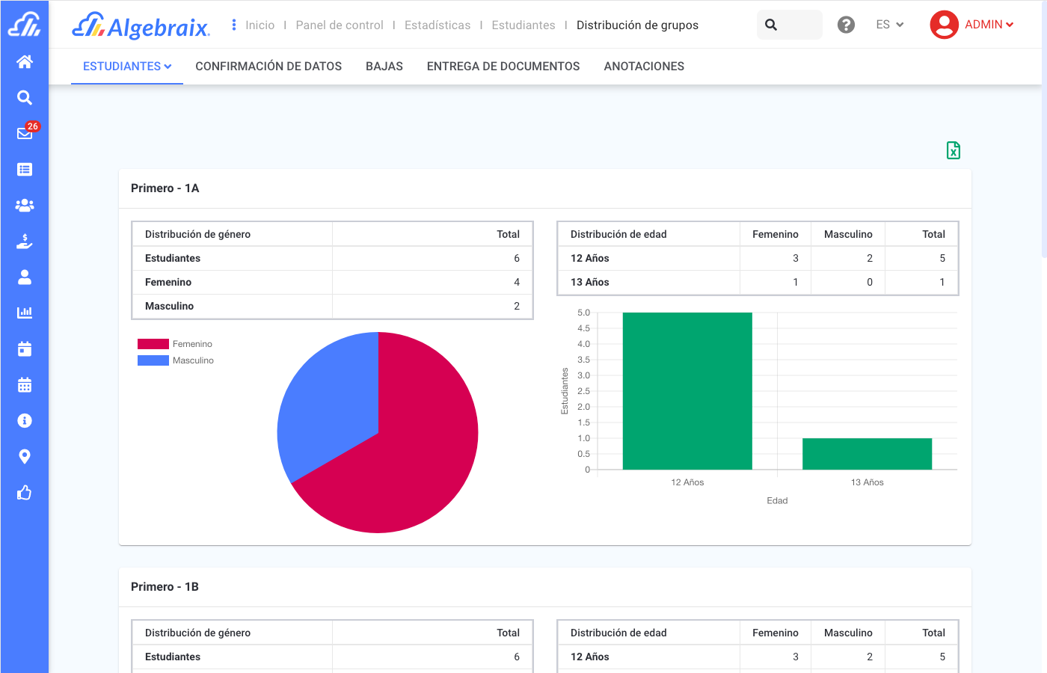The height and width of the screenshot is (673, 1047).
Task: Open the payments hand-dollar sidebar icon
Action: click(25, 241)
